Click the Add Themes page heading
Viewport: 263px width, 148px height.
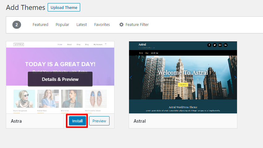[25, 7]
